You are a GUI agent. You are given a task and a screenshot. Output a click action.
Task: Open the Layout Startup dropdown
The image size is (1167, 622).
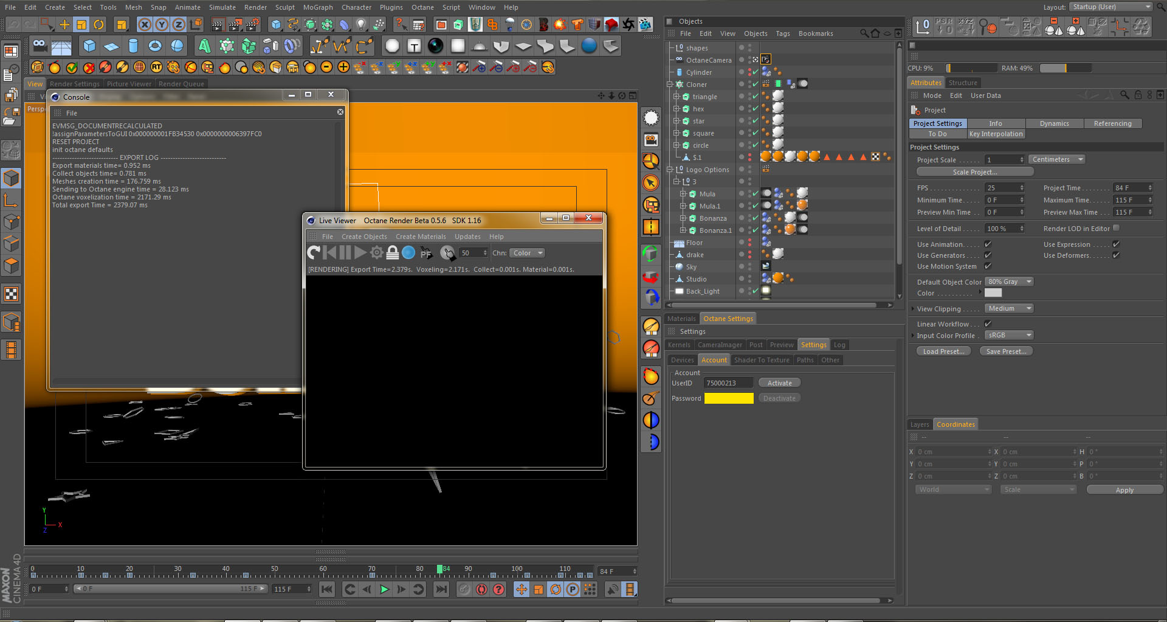point(1111,7)
